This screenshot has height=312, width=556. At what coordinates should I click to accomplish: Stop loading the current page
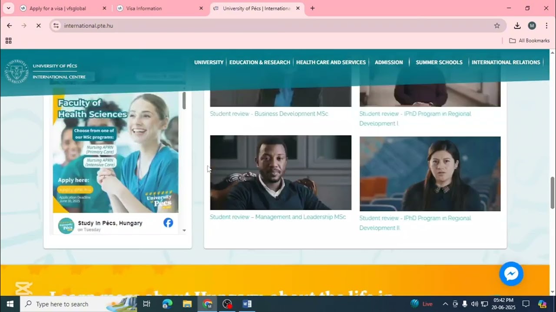[x=38, y=26]
